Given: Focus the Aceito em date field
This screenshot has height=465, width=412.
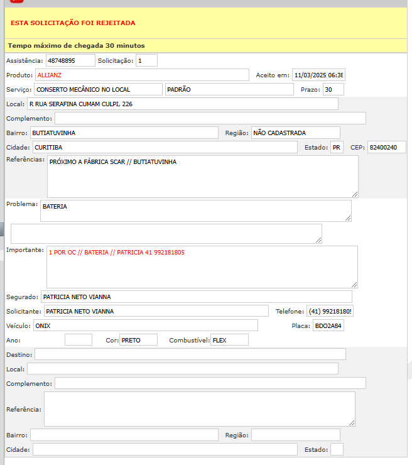Looking at the screenshot, I should click(318, 75).
